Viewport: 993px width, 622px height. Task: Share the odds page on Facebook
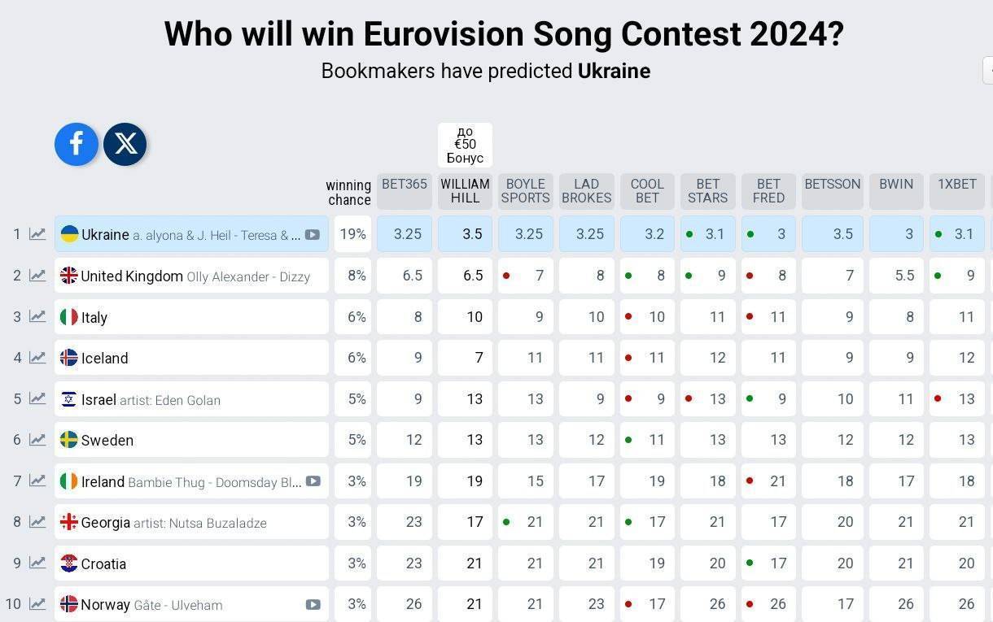(x=77, y=144)
